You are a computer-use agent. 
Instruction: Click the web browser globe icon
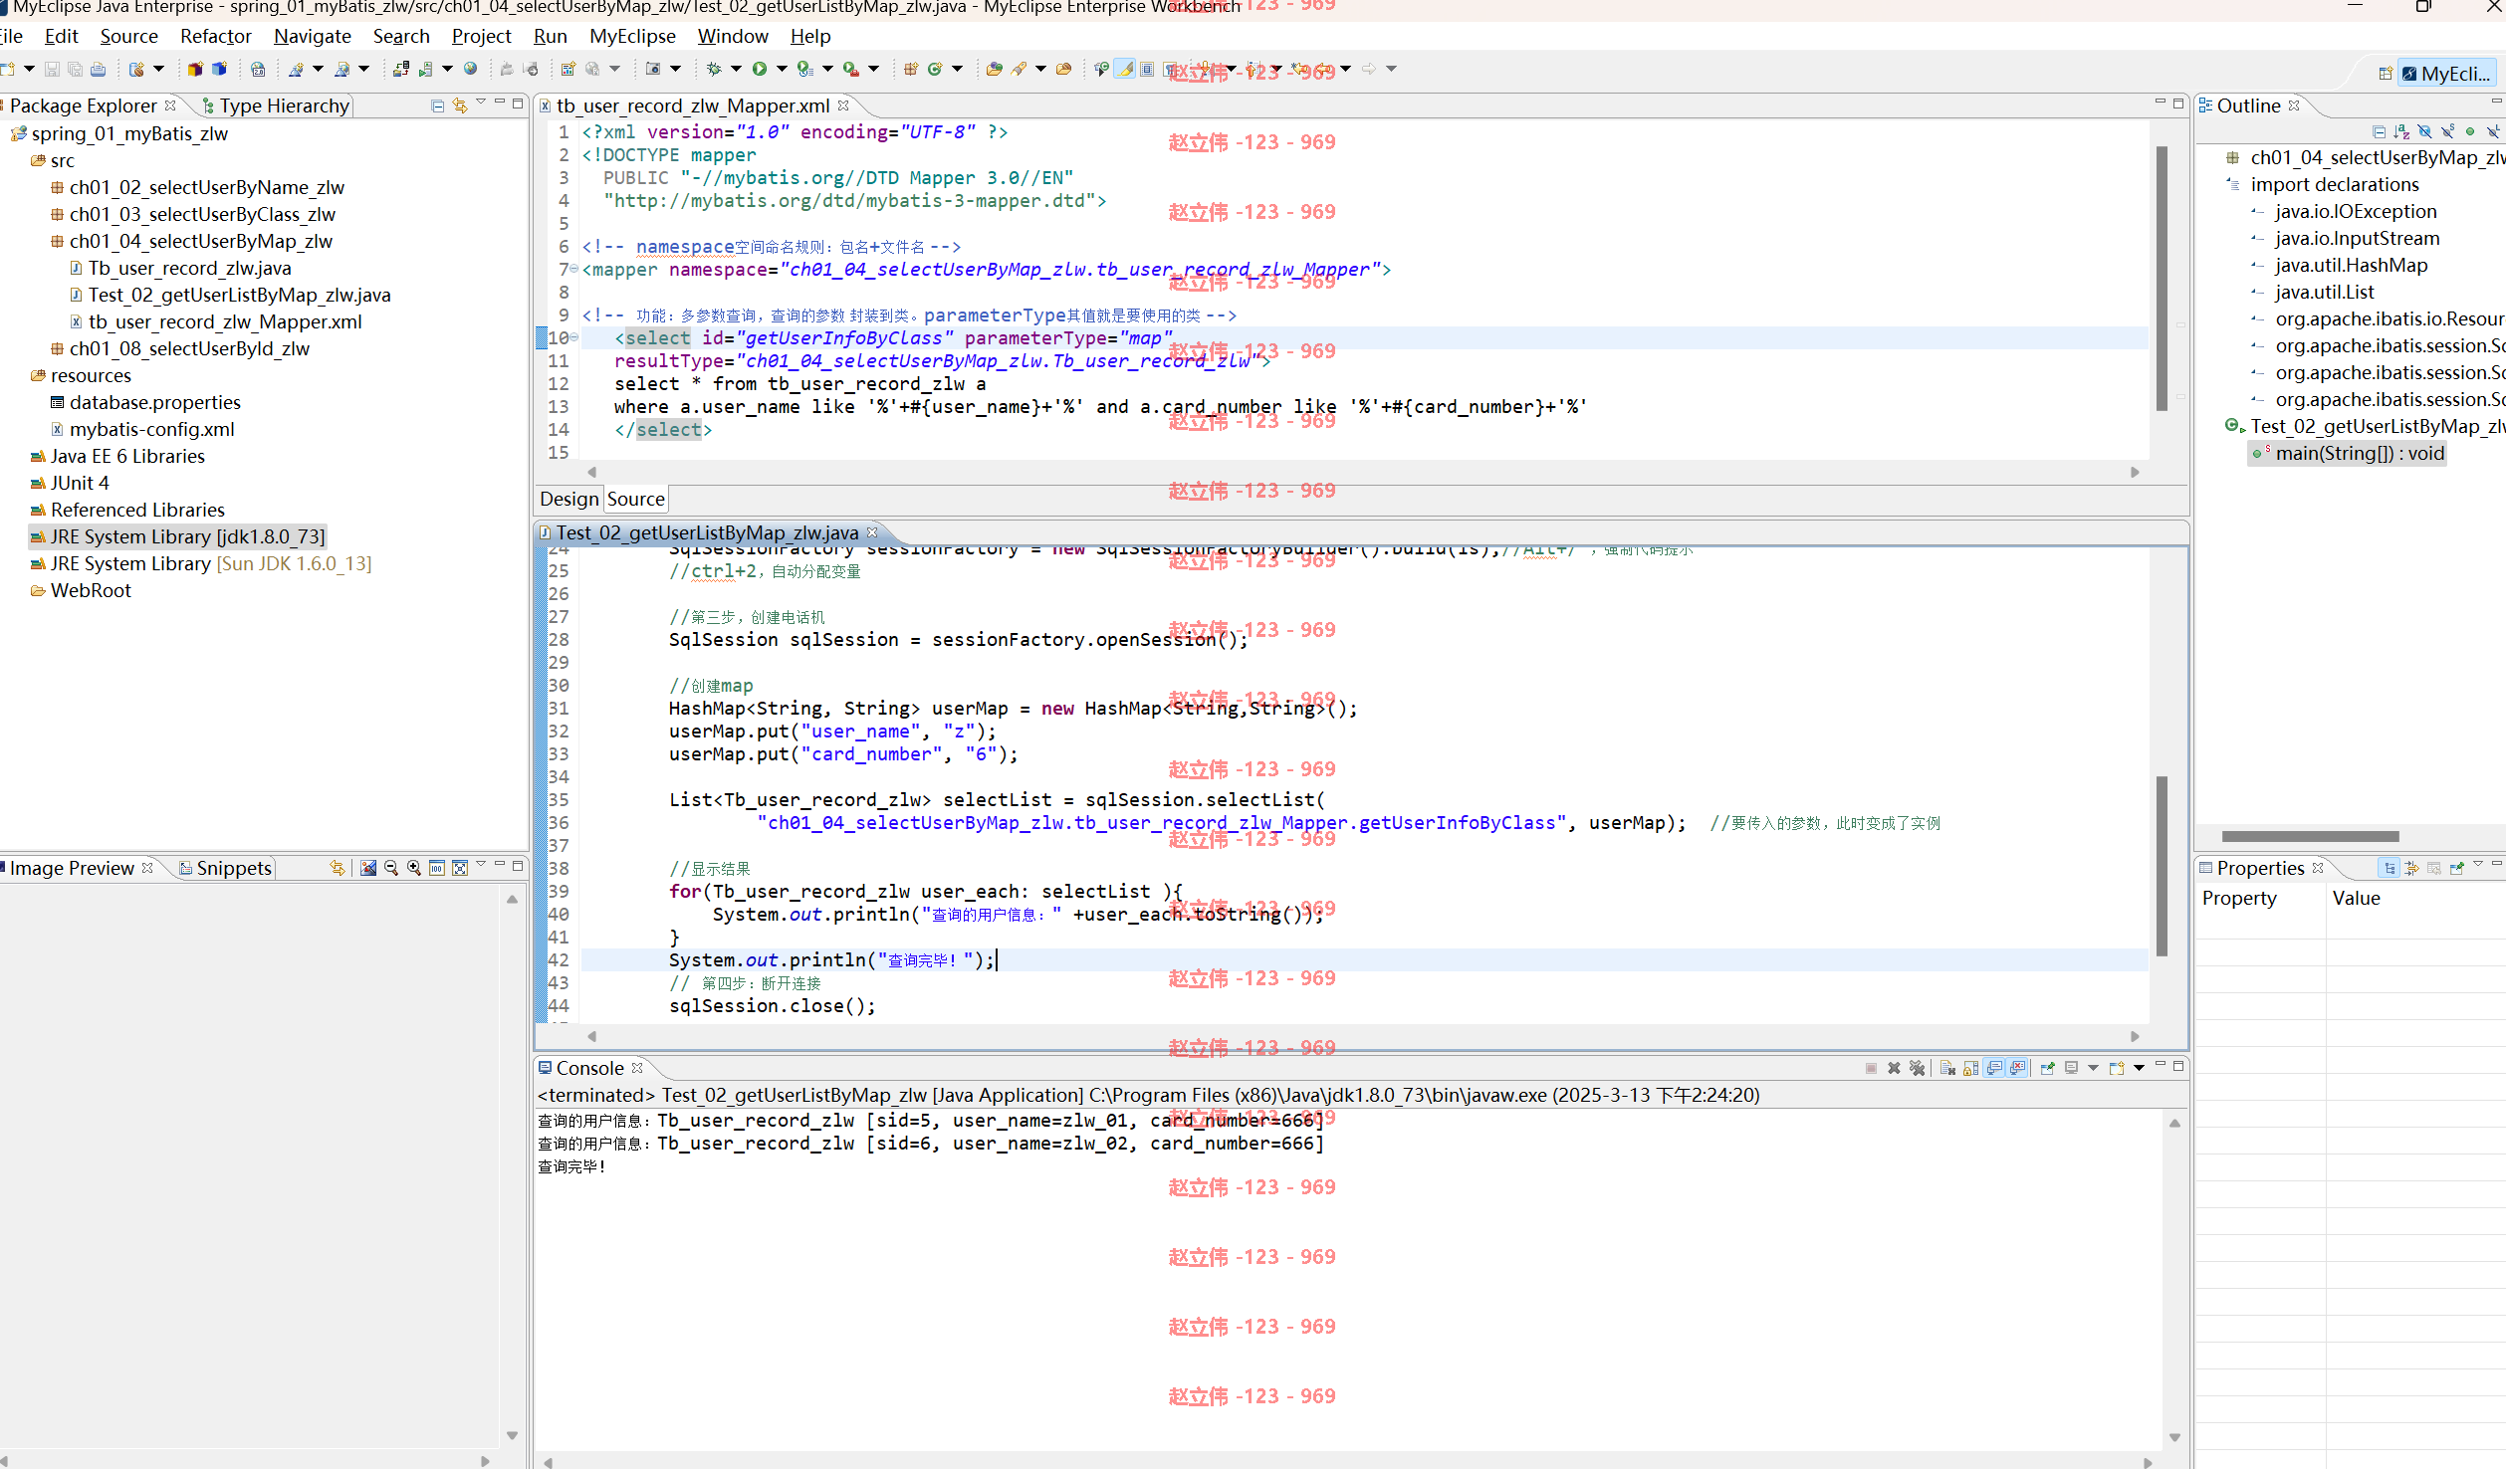[471, 69]
